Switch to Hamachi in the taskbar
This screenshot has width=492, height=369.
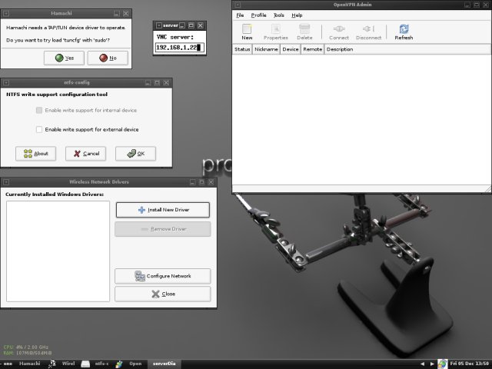pos(30,364)
